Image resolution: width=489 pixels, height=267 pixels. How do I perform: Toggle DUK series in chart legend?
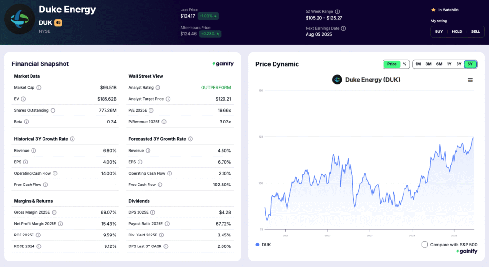[x=264, y=245]
